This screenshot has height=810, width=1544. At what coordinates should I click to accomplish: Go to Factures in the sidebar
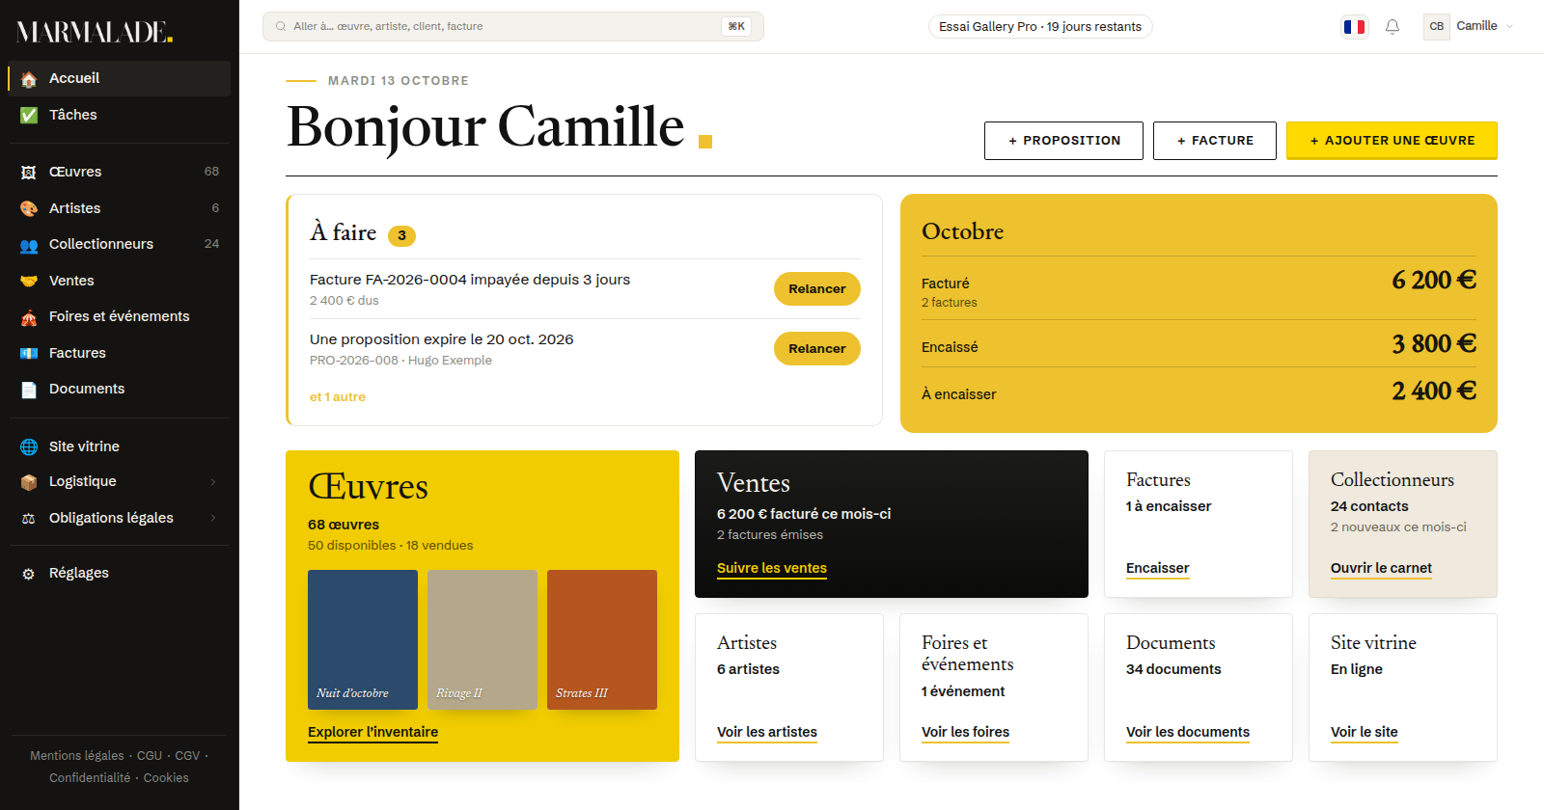(x=120, y=353)
